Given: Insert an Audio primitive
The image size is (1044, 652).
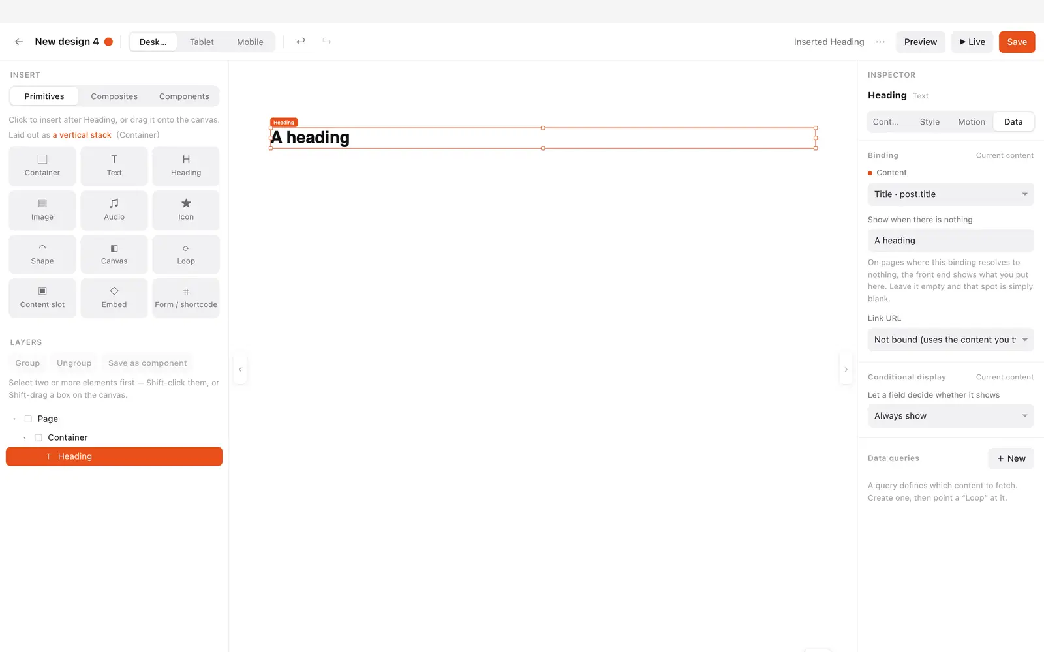Looking at the screenshot, I should 114,210.
